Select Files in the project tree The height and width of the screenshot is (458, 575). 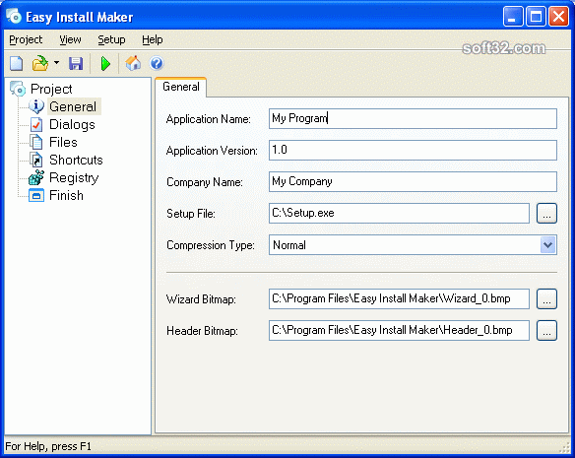click(x=63, y=142)
